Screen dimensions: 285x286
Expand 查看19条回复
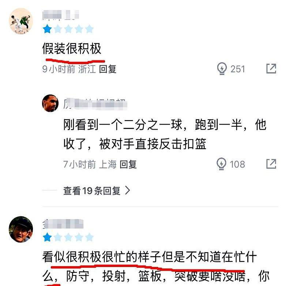pyautogui.click(x=97, y=191)
